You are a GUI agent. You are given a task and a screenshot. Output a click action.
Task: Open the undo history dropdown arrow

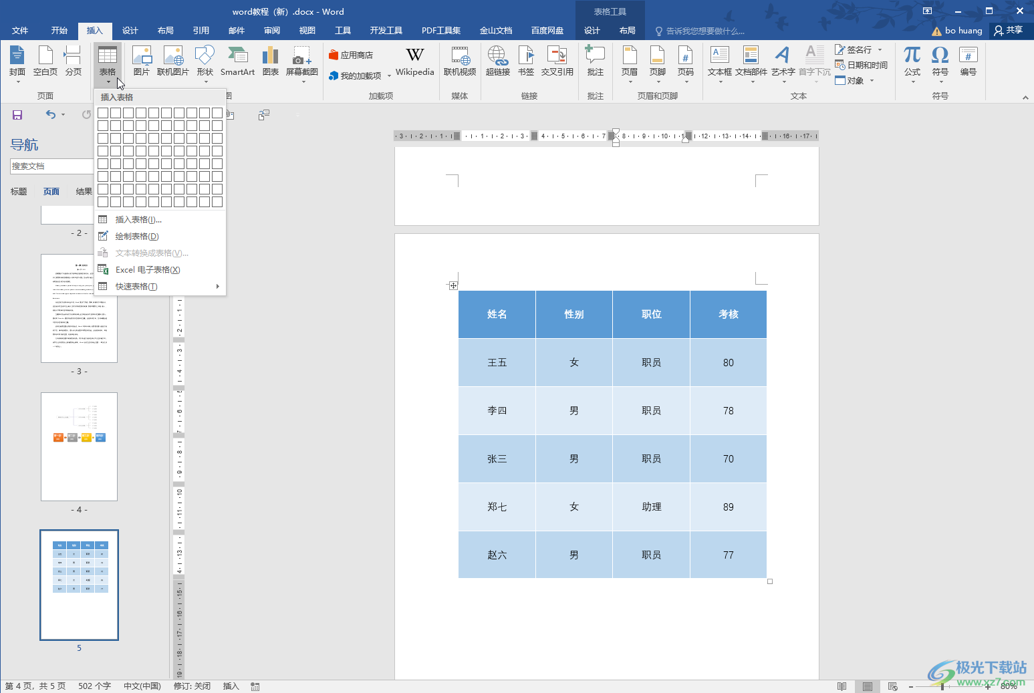coord(63,115)
